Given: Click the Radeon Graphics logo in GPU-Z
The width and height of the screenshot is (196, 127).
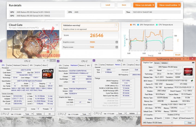Looking at the screenshot, I should click(188, 72).
